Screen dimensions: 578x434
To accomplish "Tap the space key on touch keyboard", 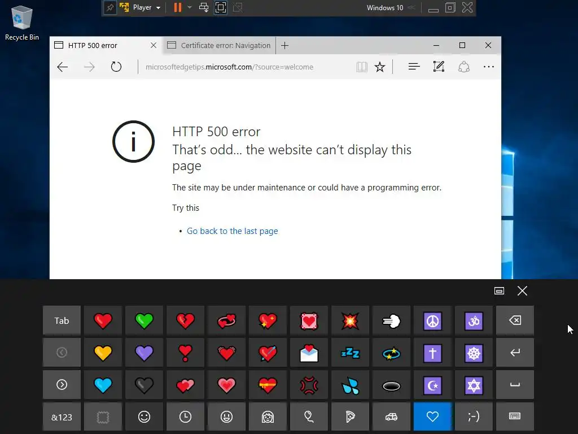I will pyautogui.click(x=515, y=385).
